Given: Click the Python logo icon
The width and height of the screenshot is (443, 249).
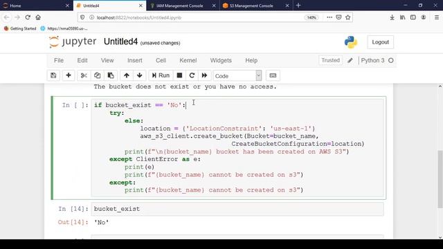Looking at the screenshot, I should click(351, 42).
